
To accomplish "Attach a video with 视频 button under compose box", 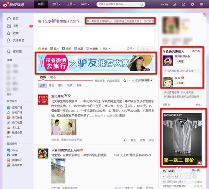I will point(66,48).
